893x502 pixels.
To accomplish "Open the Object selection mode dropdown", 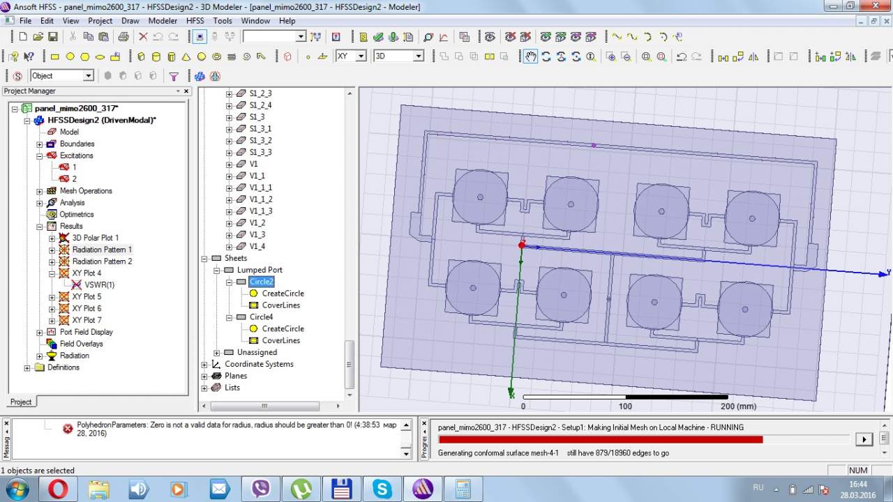I will (x=88, y=76).
